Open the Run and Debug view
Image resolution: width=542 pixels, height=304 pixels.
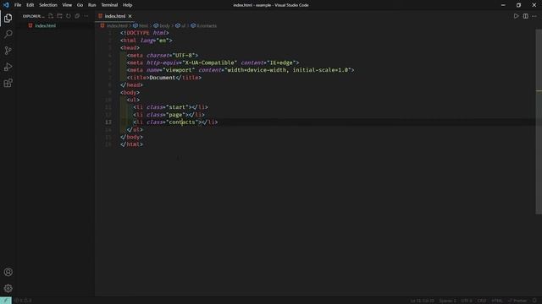[8, 67]
